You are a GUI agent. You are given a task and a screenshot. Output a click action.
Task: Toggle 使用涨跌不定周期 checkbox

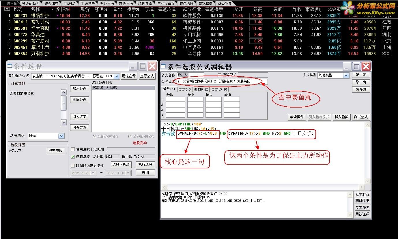click(x=73, y=149)
